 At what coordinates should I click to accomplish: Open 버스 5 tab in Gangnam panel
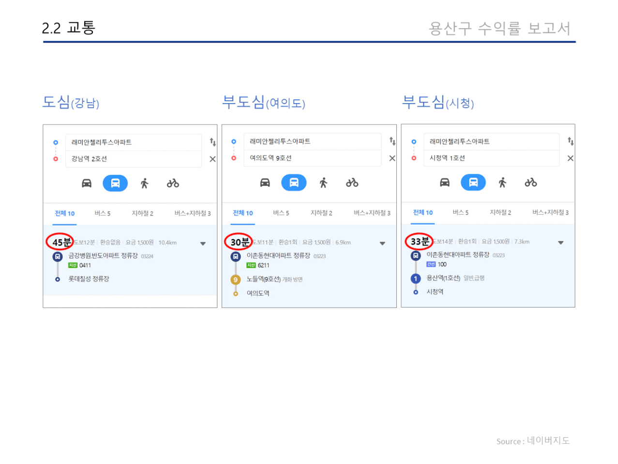[x=103, y=214]
